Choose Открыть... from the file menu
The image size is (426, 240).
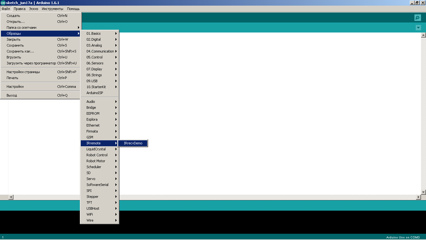tap(41, 22)
